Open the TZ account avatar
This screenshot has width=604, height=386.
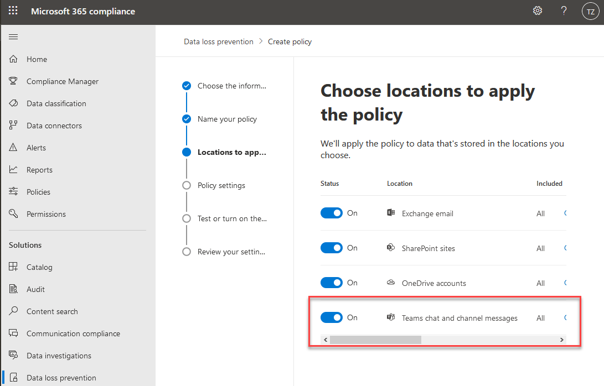pyautogui.click(x=591, y=11)
